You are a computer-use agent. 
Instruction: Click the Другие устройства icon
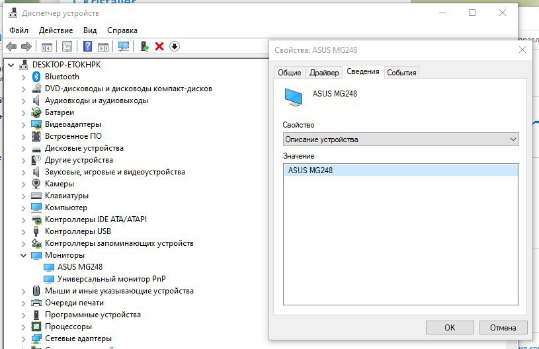coord(36,160)
